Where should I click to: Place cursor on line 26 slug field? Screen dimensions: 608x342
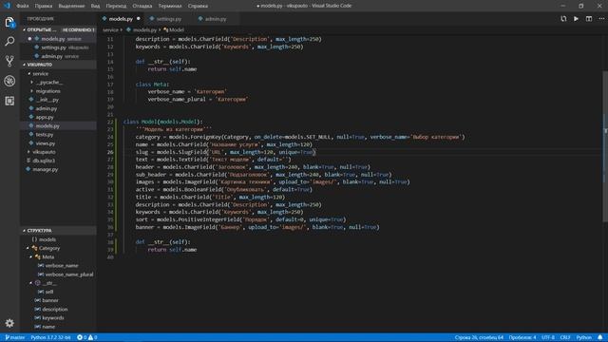point(226,152)
